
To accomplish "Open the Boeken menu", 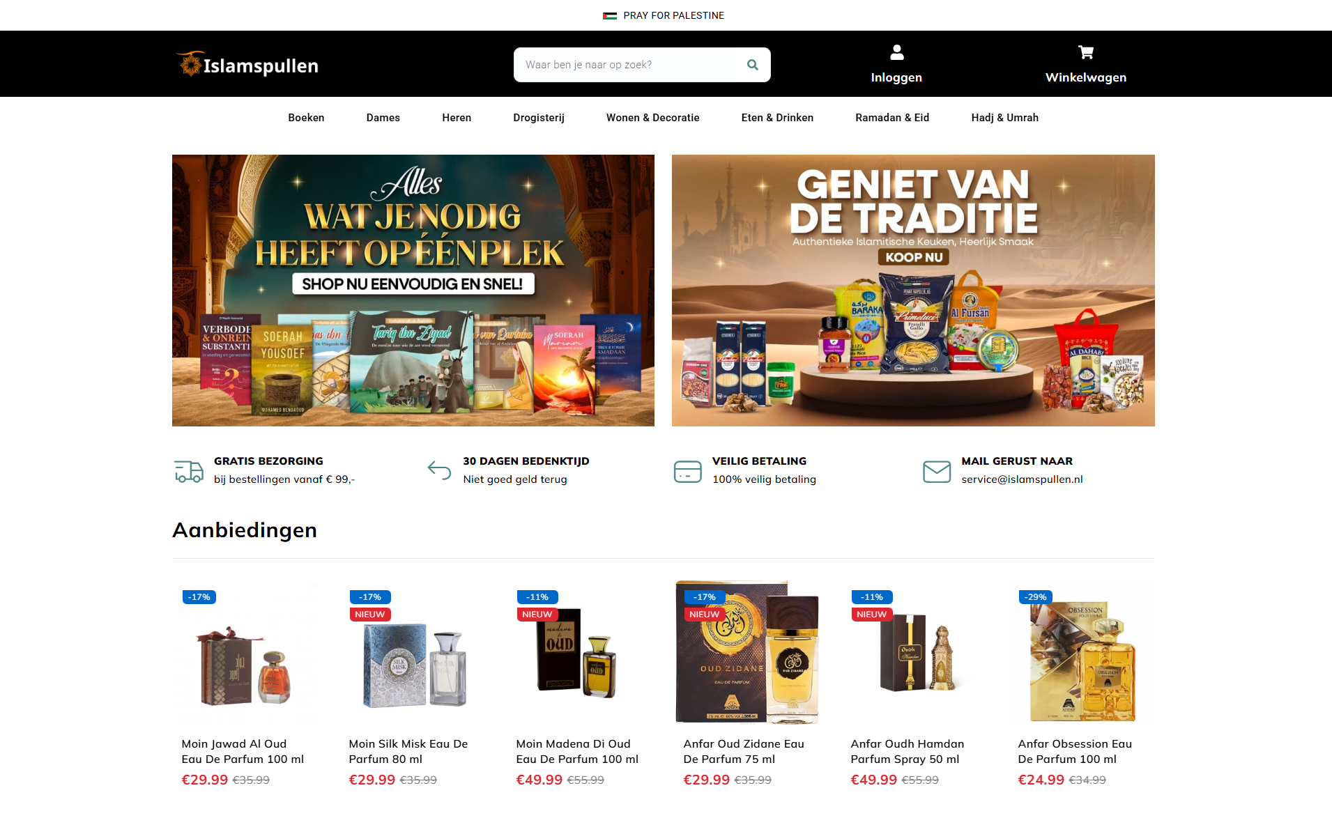I will (306, 118).
